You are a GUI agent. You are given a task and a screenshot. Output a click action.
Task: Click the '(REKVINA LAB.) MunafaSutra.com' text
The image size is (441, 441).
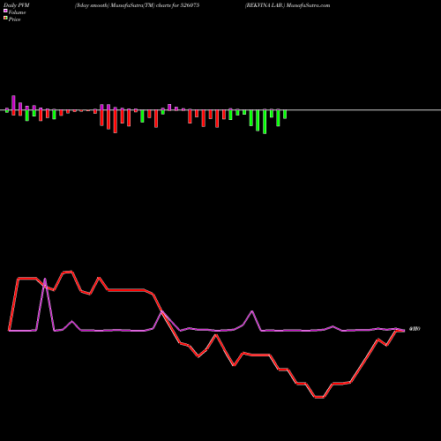point(288,5)
